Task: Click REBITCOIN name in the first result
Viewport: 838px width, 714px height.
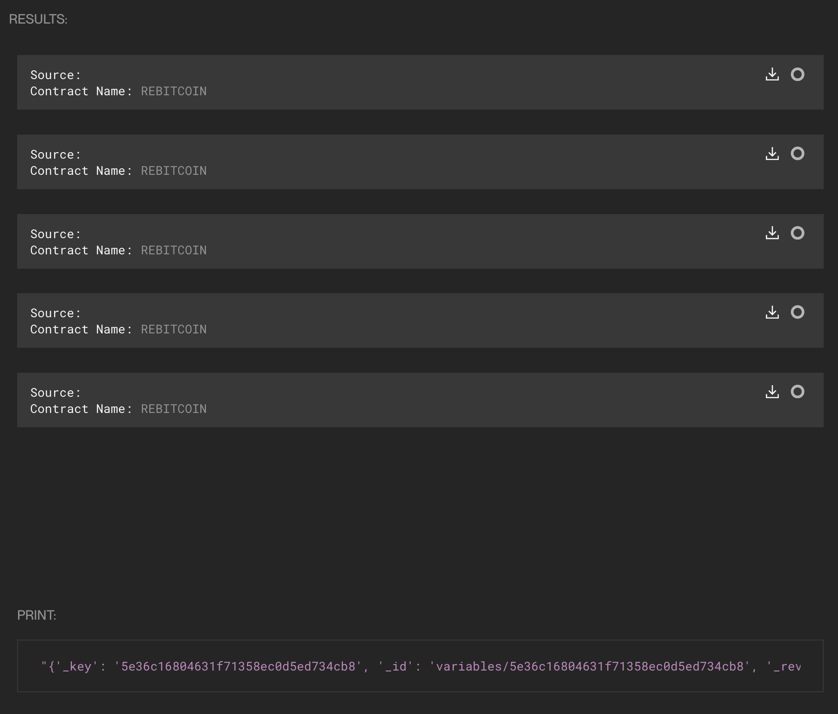Action: pos(173,92)
